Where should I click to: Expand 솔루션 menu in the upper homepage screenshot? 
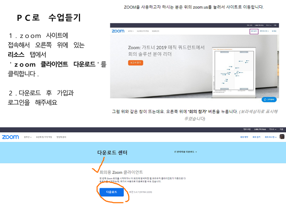pos(131,31)
